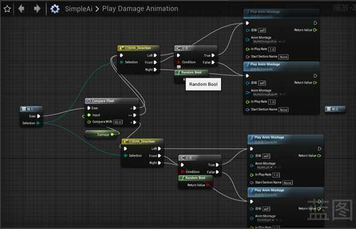Click exec input pin of bottom Play Anim Montage

pos(252,201)
